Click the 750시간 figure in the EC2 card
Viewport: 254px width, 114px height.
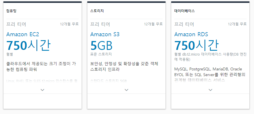coord(28,45)
